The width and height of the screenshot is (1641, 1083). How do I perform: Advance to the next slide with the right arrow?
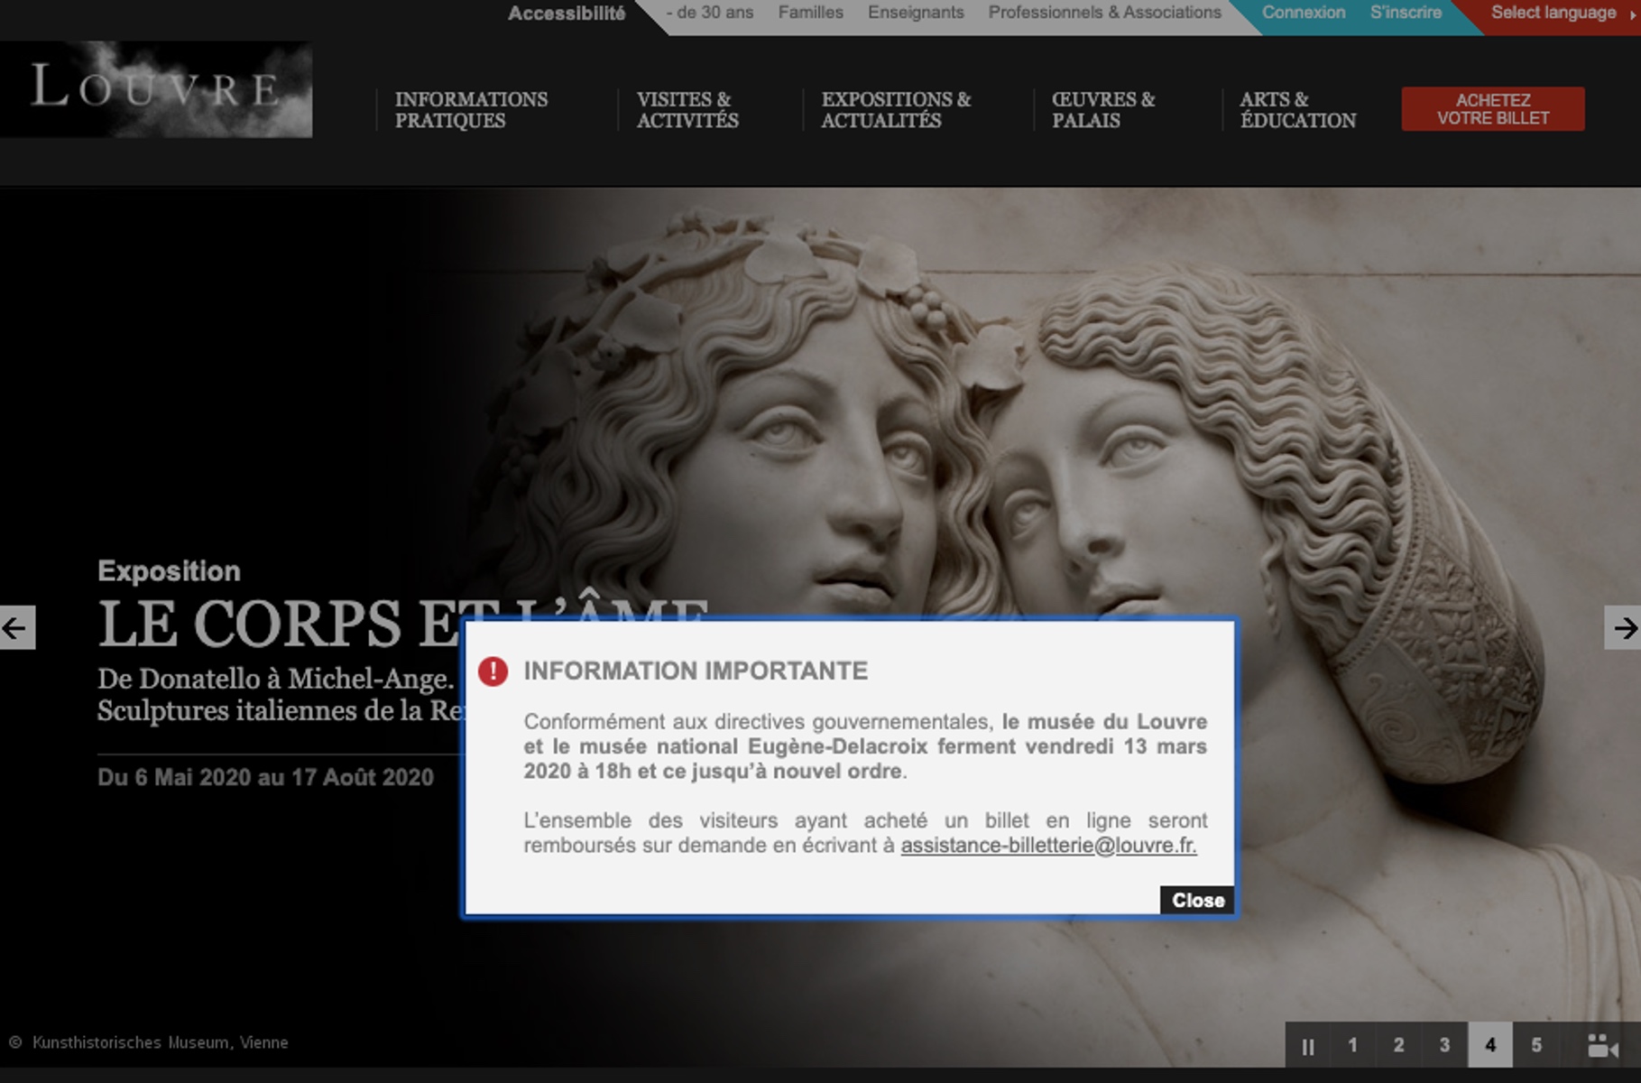point(1622,627)
